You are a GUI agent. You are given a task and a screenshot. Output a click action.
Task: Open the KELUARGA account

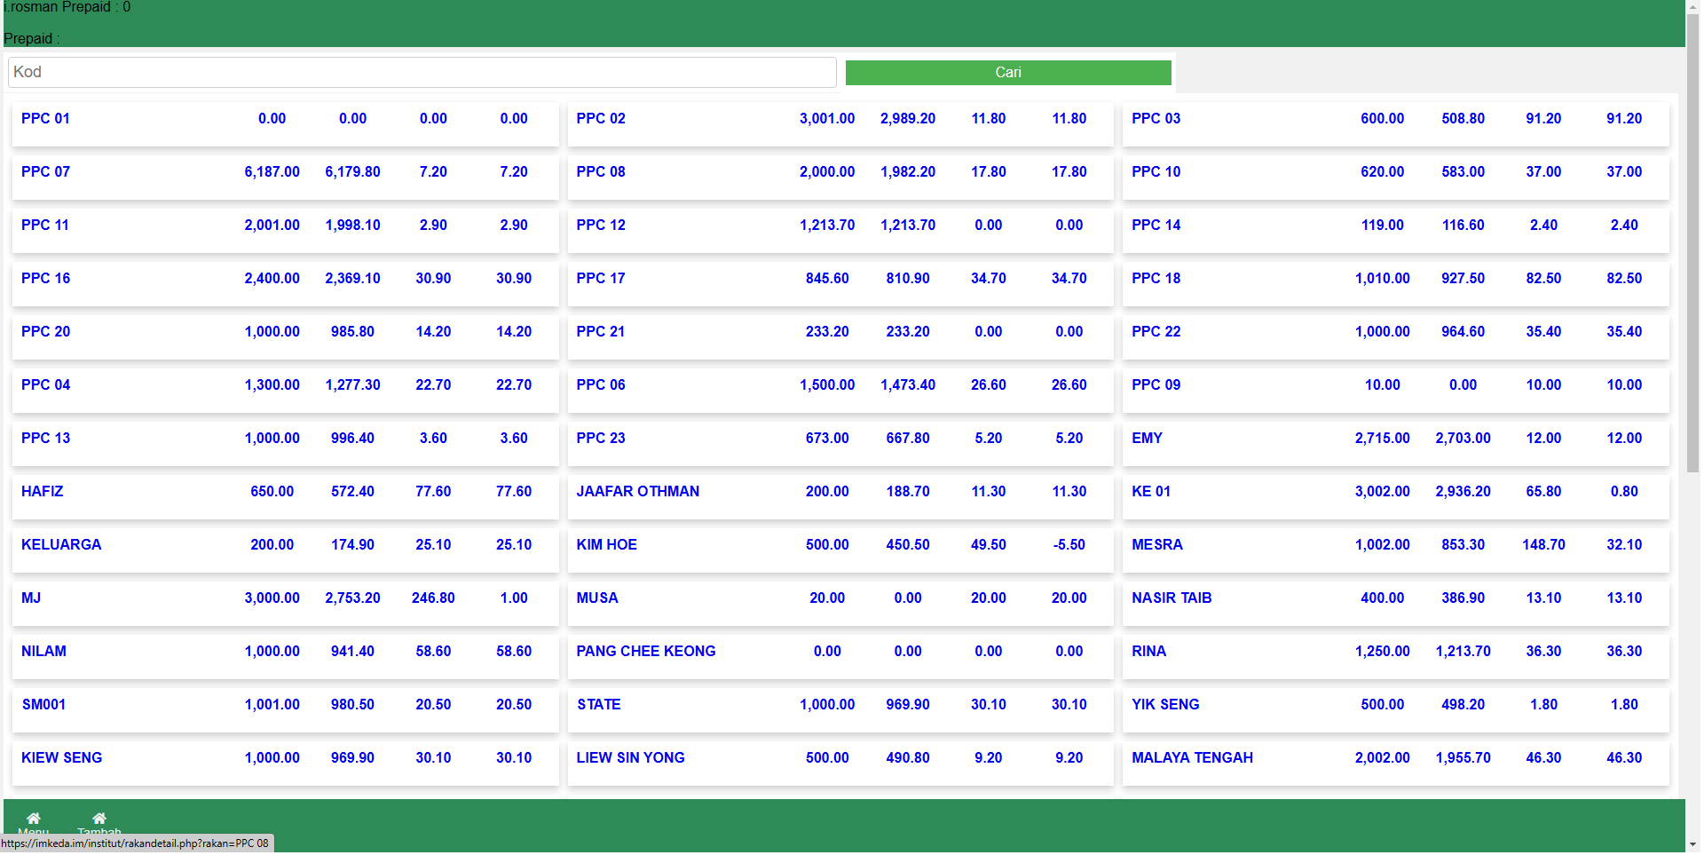coord(61,545)
